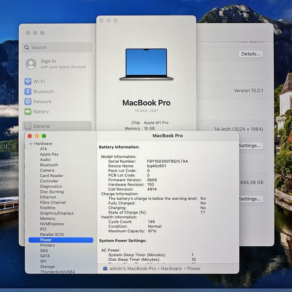Image resolution: width=292 pixels, height=292 pixels.
Task: Select PCI in the Hardware list
Action: point(43,229)
